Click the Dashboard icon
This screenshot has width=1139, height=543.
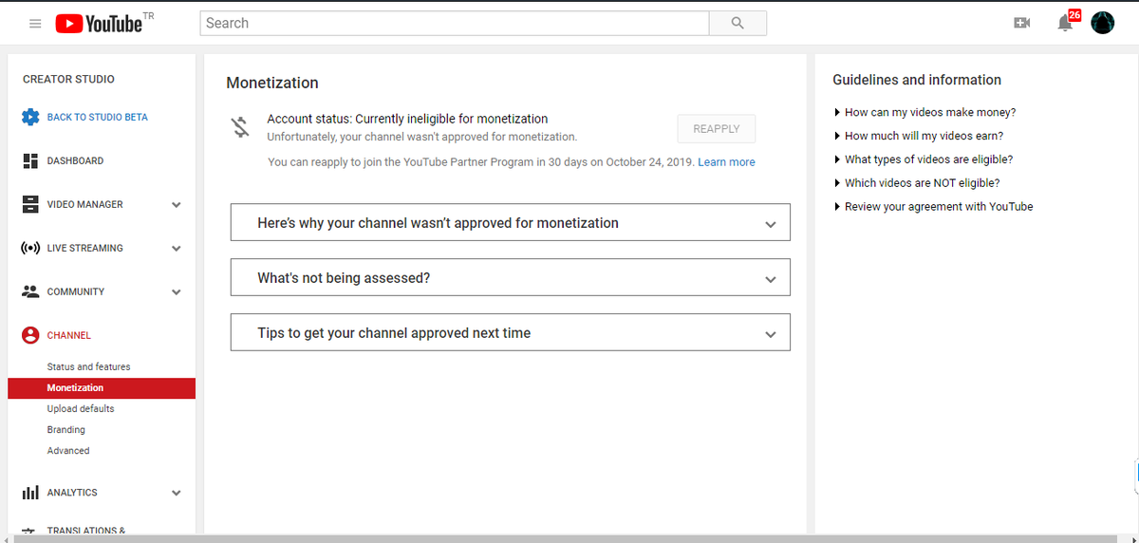click(30, 160)
